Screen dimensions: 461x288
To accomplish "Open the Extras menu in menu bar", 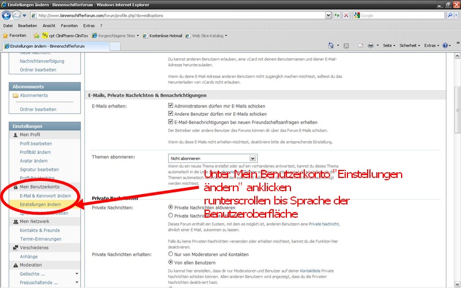I will pyautogui.click(x=90, y=26).
